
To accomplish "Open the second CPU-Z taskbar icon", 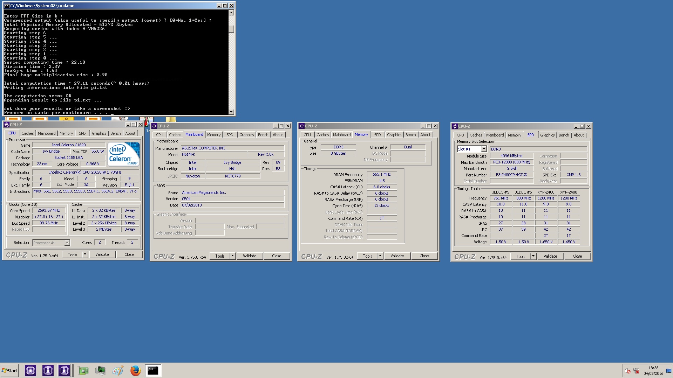I will pos(48,370).
